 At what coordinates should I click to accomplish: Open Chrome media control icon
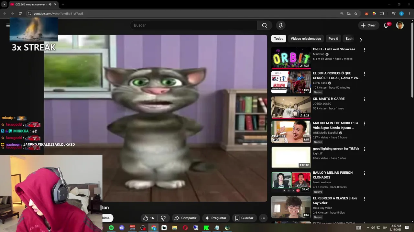[394, 14]
